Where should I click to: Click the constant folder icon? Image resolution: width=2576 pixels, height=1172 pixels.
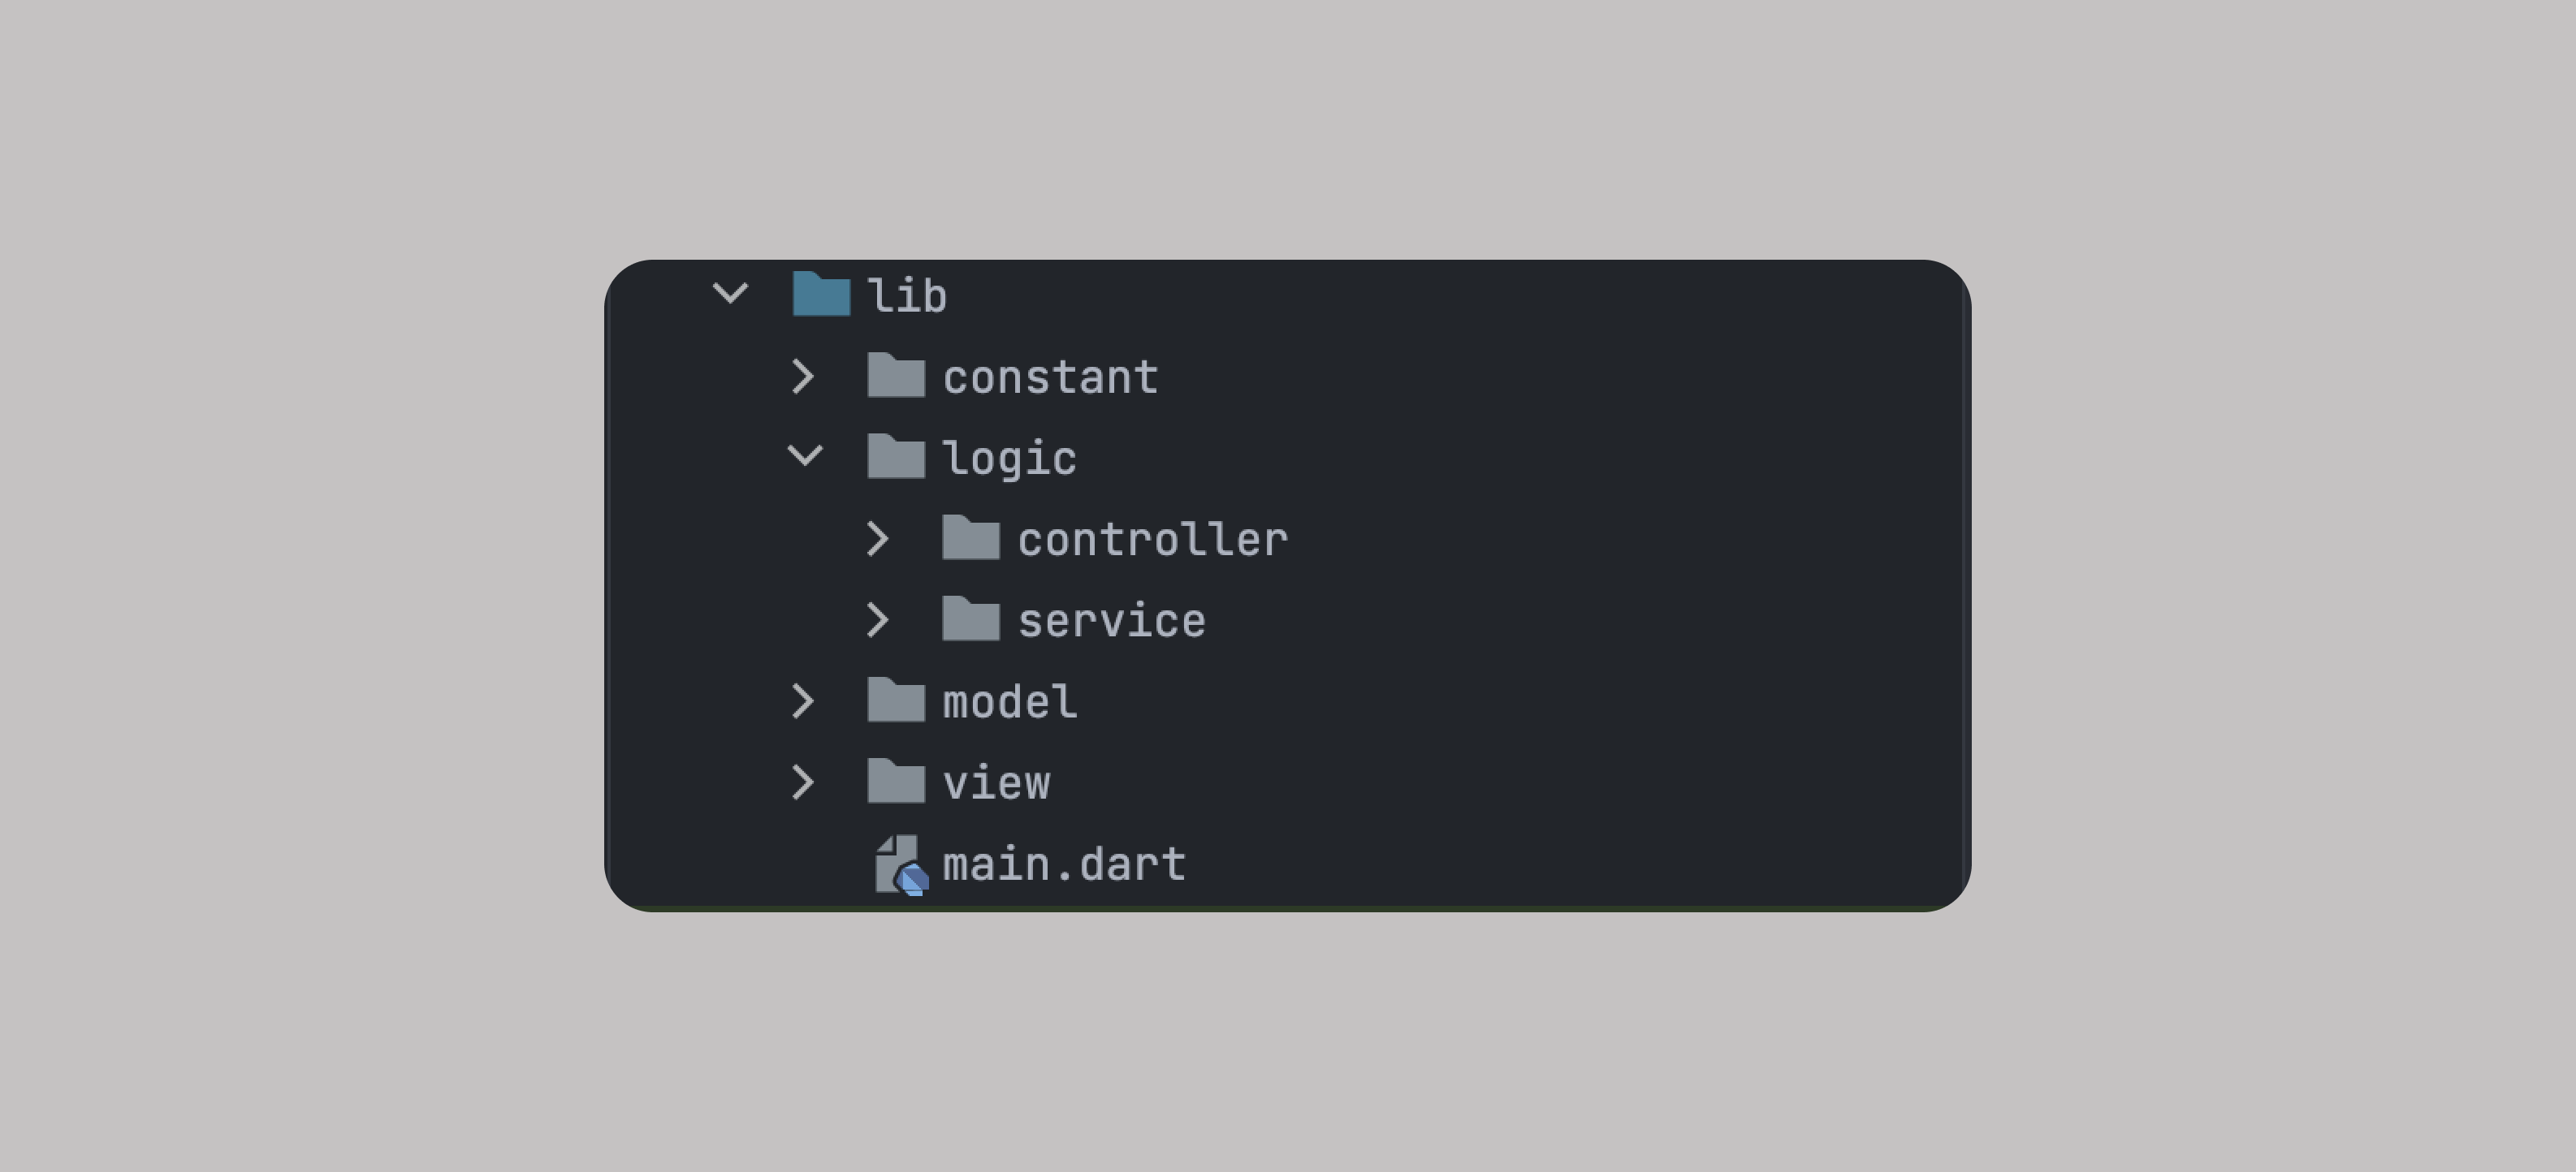pos(895,376)
